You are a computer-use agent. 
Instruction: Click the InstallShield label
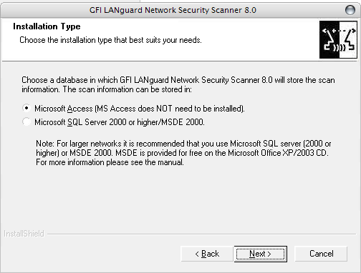coord(24,234)
